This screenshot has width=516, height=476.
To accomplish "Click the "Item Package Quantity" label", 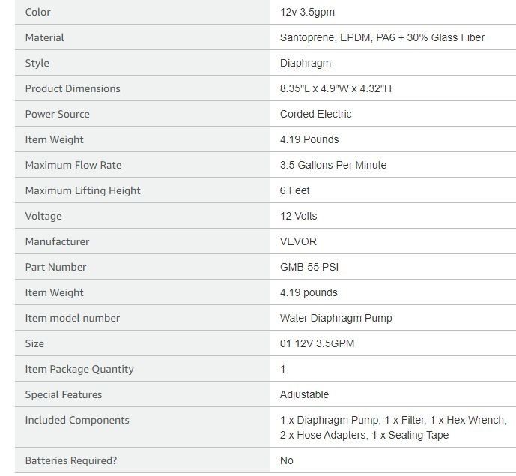I will coord(79,369).
